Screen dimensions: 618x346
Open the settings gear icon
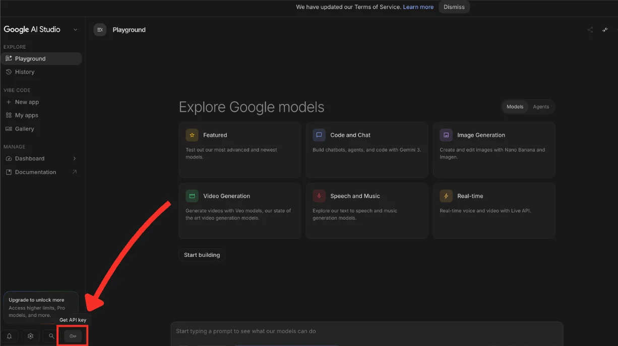(x=30, y=336)
